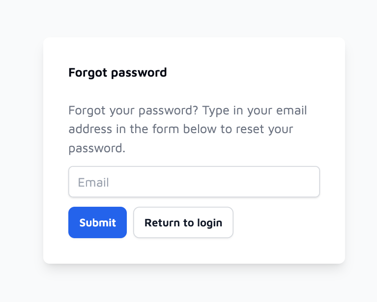The height and width of the screenshot is (302, 377).
Task: Send the reset request via Submit
Action: [x=97, y=222]
